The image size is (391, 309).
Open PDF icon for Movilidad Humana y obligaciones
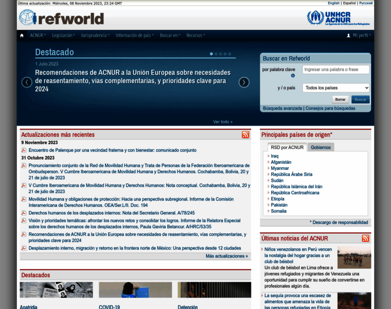[24, 199]
